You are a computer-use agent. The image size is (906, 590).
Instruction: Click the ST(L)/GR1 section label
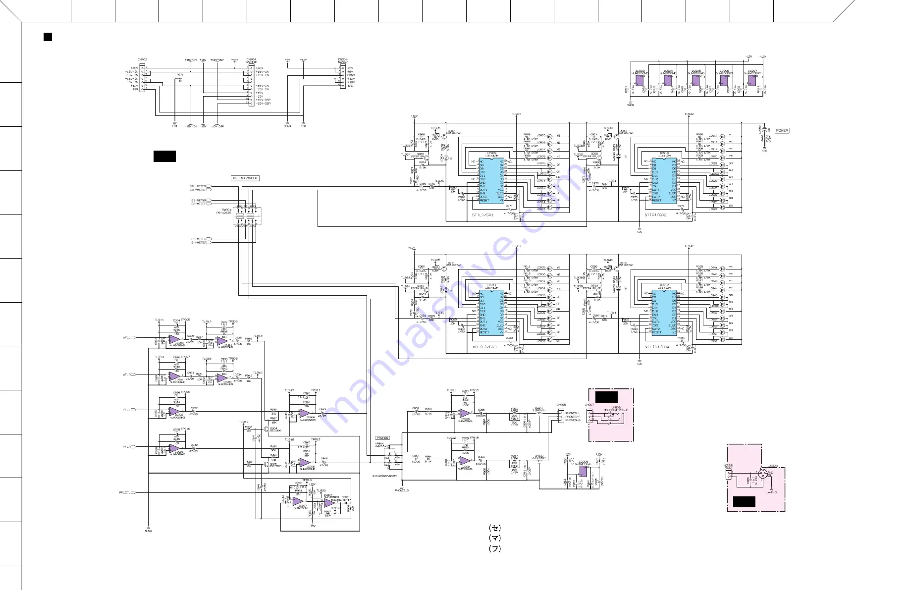pyautogui.click(x=482, y=215)
